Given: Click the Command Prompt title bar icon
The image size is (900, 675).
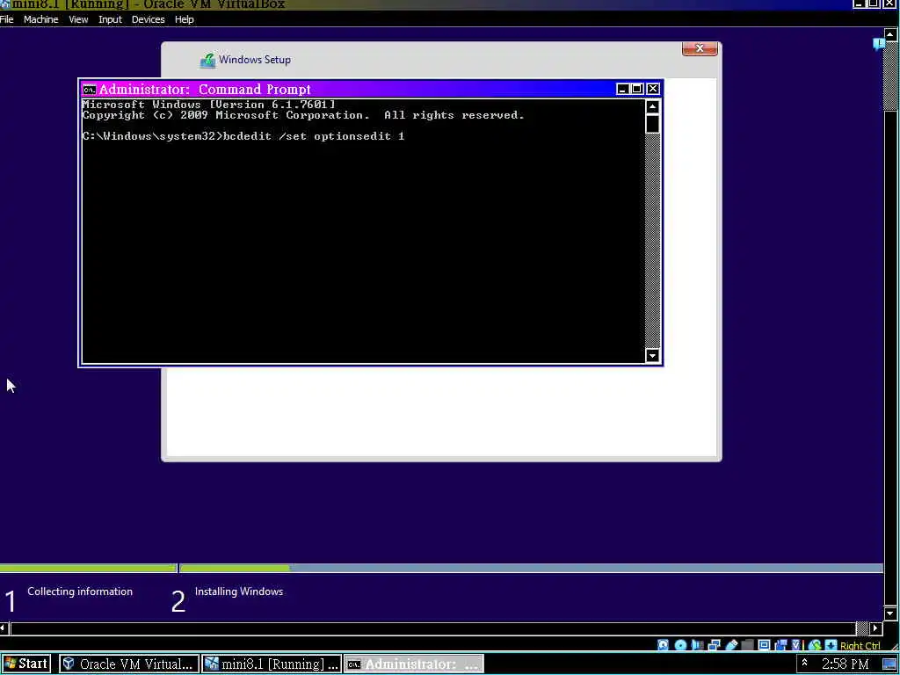Looking at the screenshot, I should click(89, 90).
